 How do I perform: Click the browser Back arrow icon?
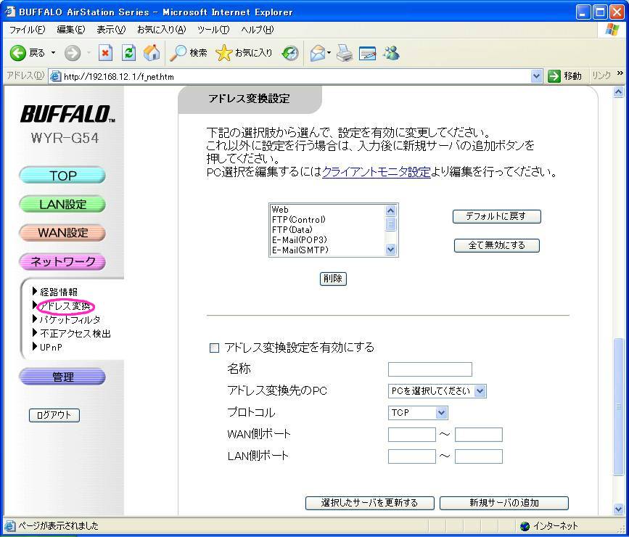pyautogui.click(x=18, y=53)
